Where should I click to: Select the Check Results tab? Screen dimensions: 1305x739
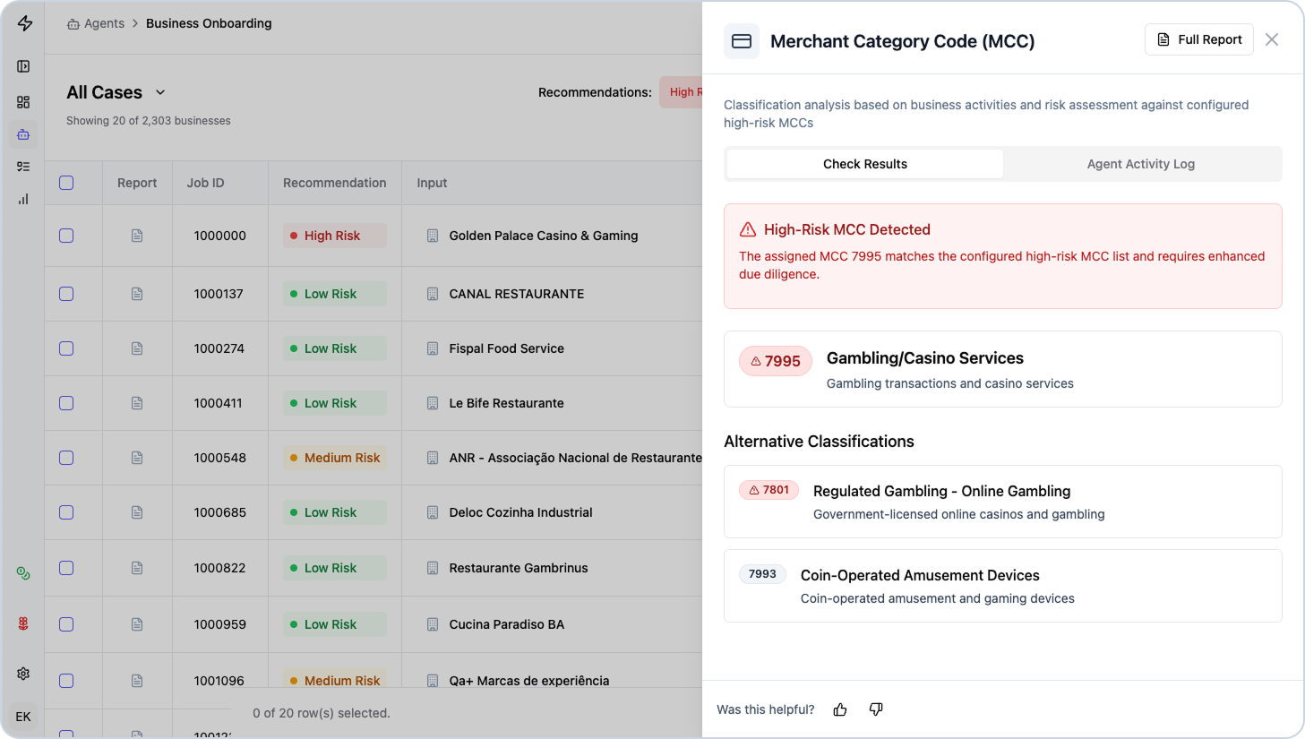tap(864, 164)
